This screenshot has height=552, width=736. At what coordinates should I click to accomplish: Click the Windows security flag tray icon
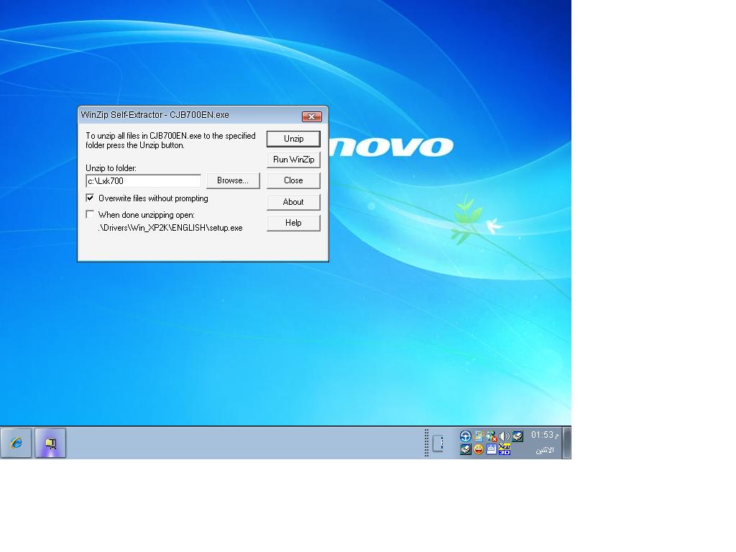click(x=478, y=436)
